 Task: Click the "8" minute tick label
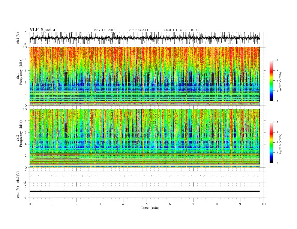217,204
